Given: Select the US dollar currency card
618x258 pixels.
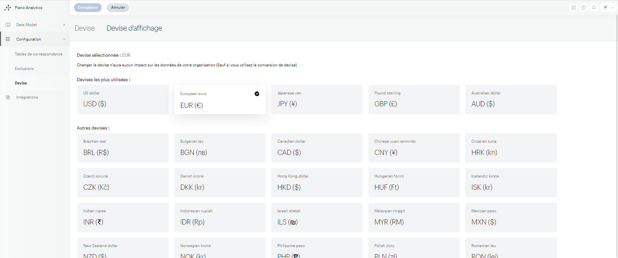Looking at the screenshot, I should [x=123, y=100].
